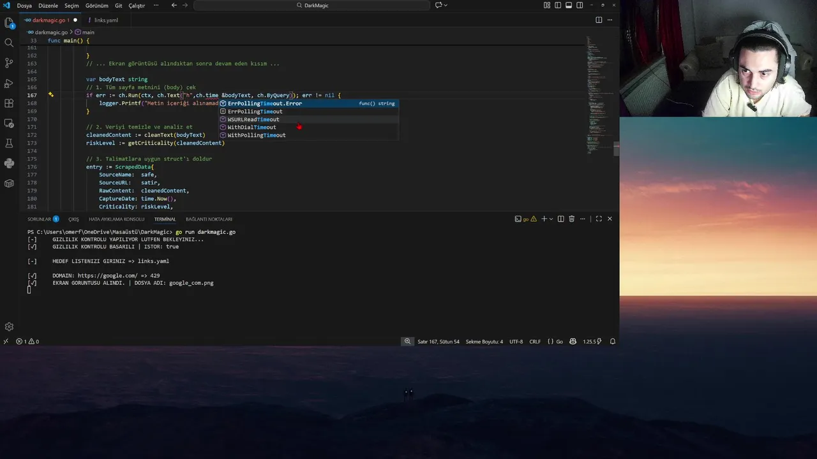This screenshot has height=459, width=817.
Task: Toggle the primary side bar visibility
Action: [x=557, y=5]
